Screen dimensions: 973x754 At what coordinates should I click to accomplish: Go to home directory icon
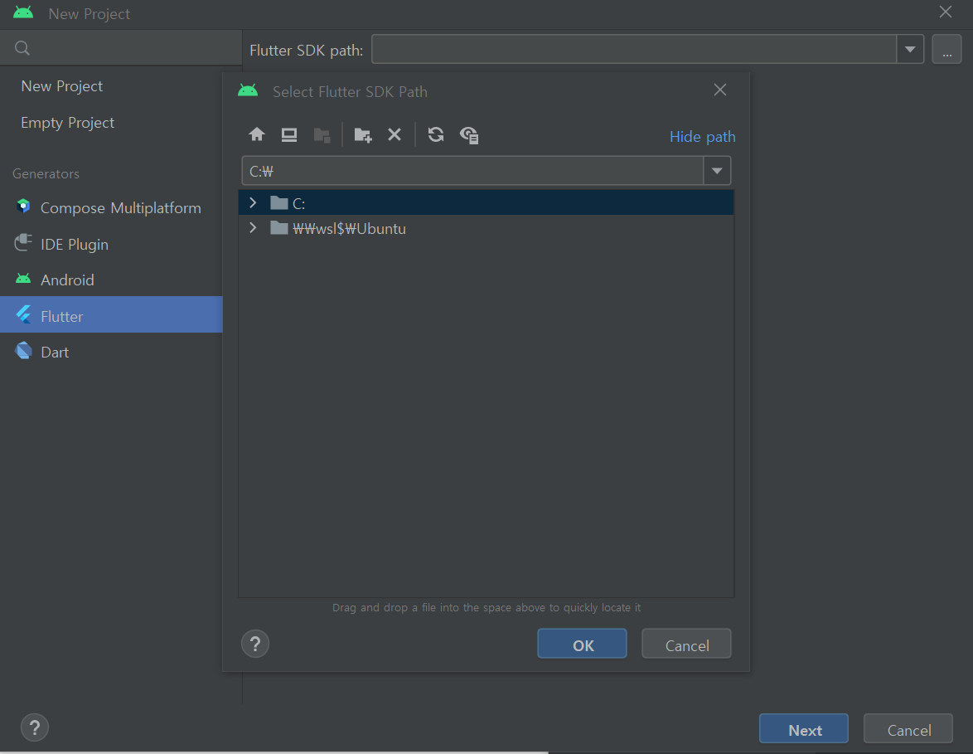click(x=257, y=134)
